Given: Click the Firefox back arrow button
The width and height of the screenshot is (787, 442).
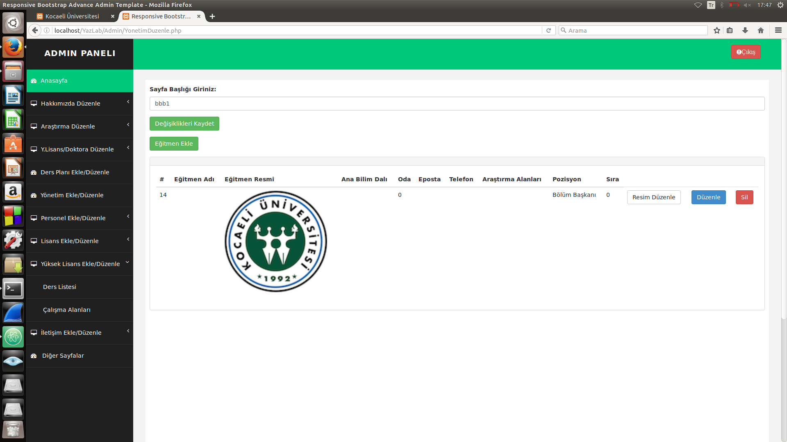Looking at the screenshot, I should (35, 30).
